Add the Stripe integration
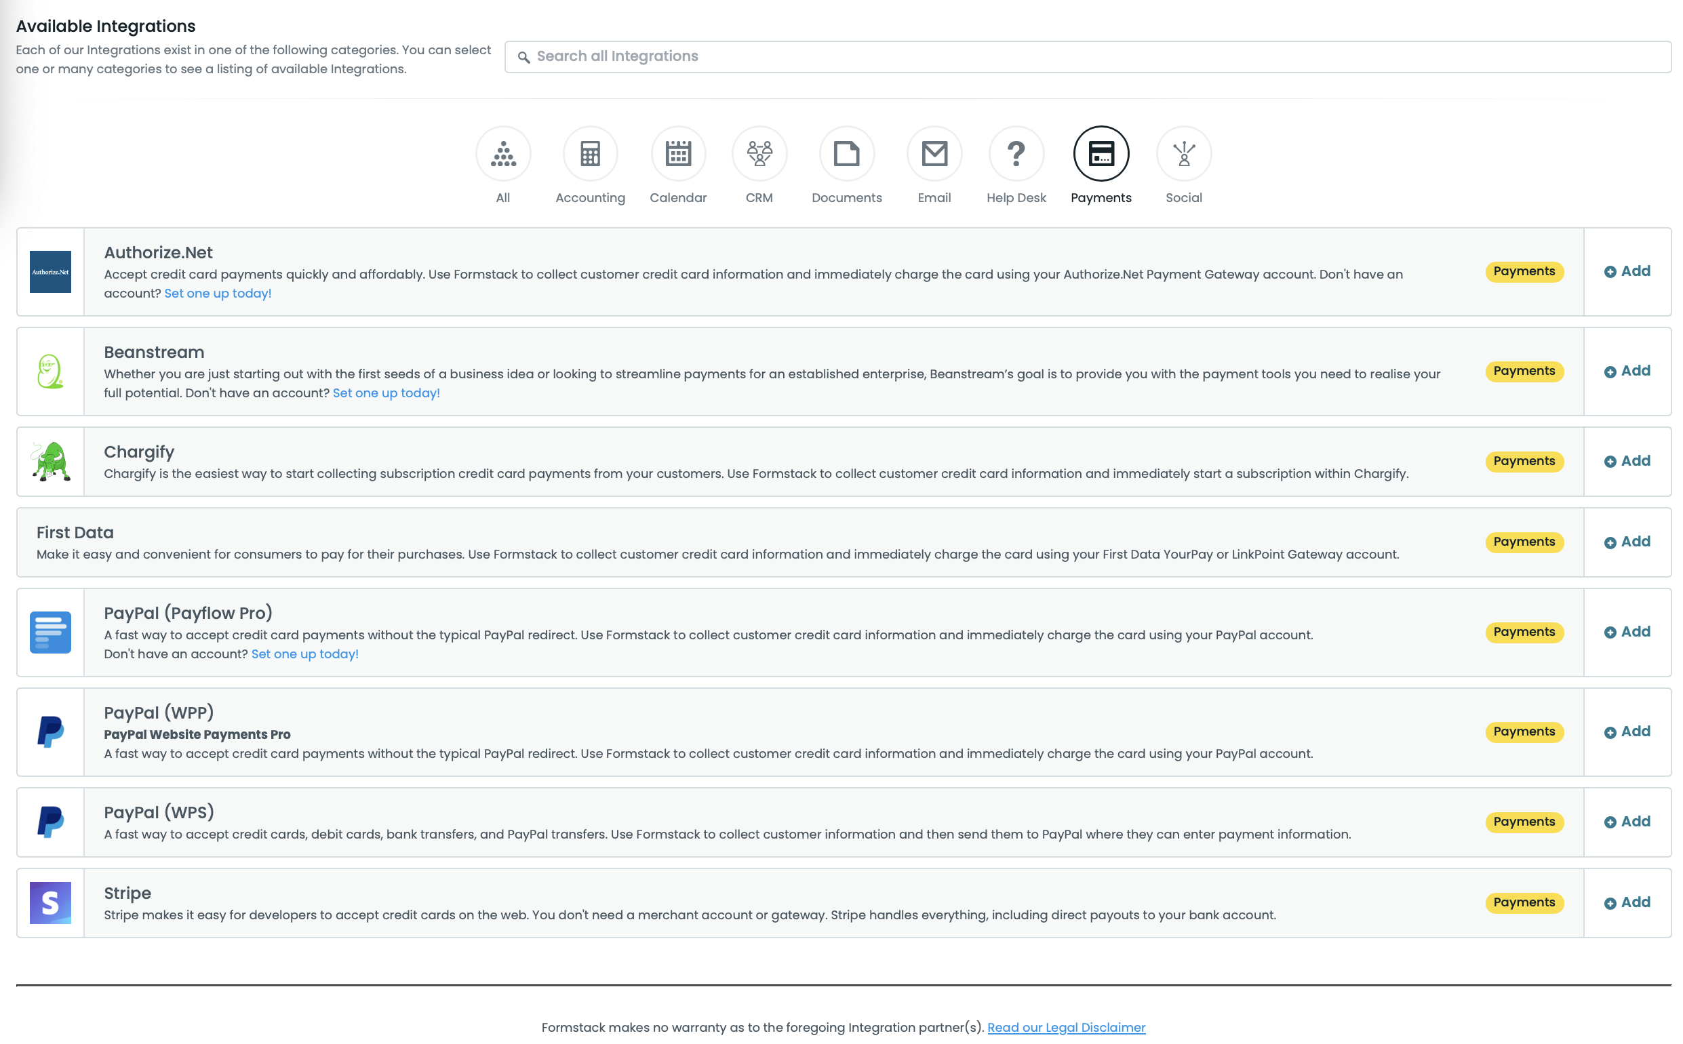The image size is (1683, 1044). pyautogui.click(x=1626, y=902)
